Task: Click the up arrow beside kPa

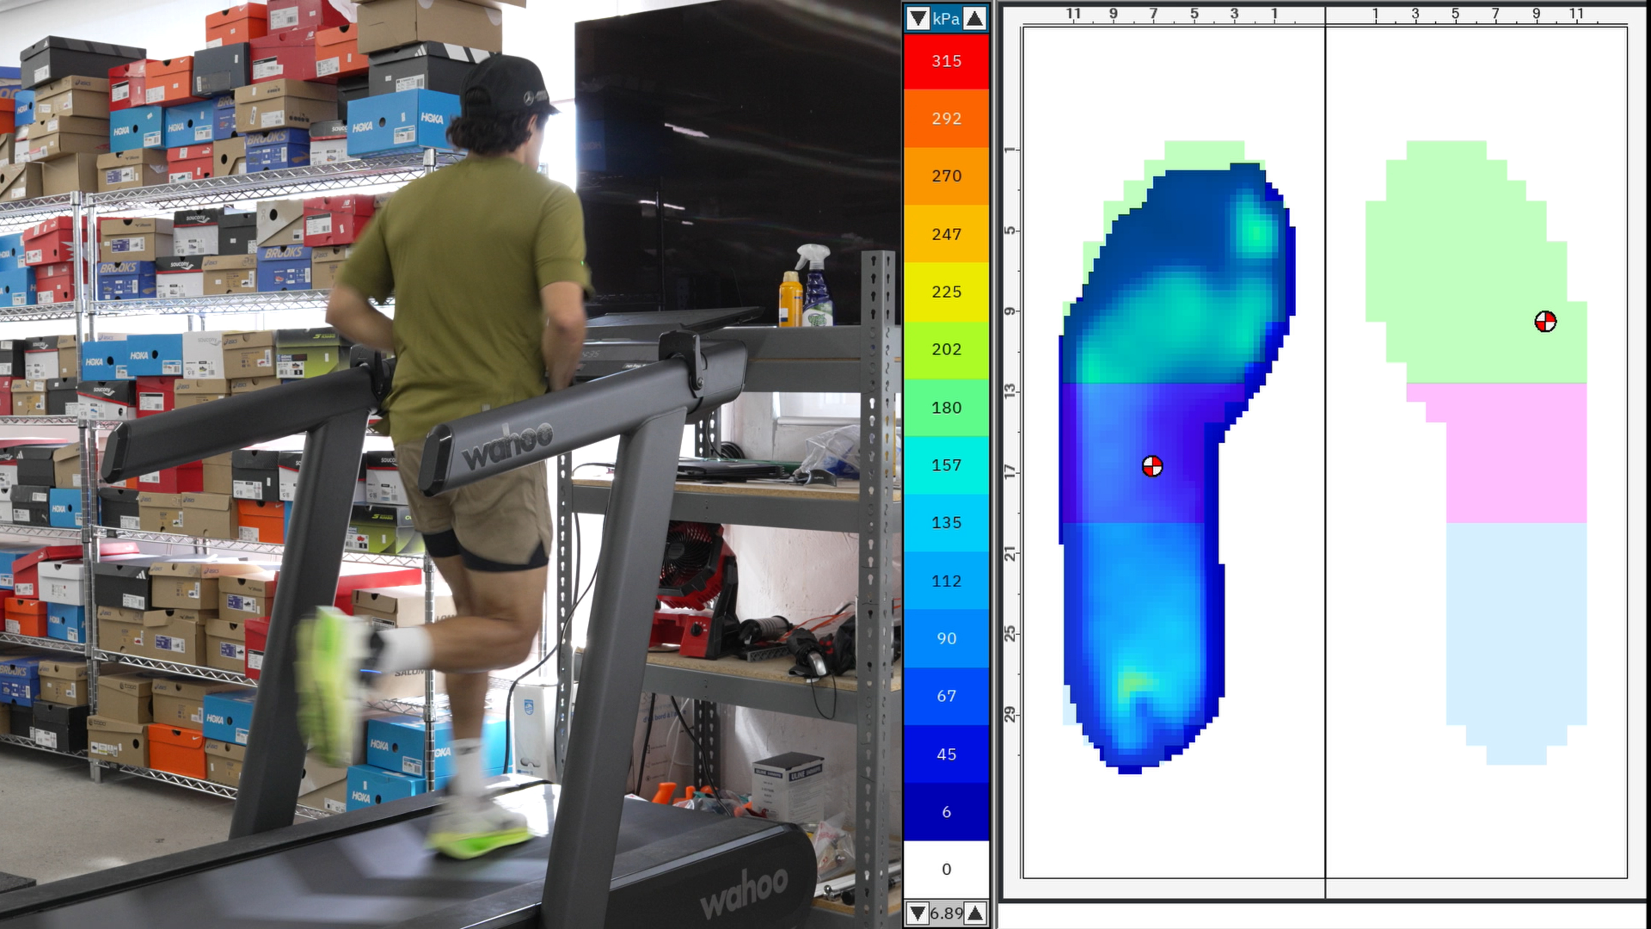Action: [x=974, y=18]
